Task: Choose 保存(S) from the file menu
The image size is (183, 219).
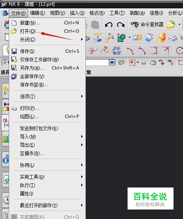Action: pos(47,51)
